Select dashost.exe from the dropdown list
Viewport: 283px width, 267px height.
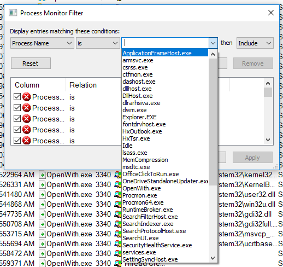pyautogui.click(x=165, y=82)
